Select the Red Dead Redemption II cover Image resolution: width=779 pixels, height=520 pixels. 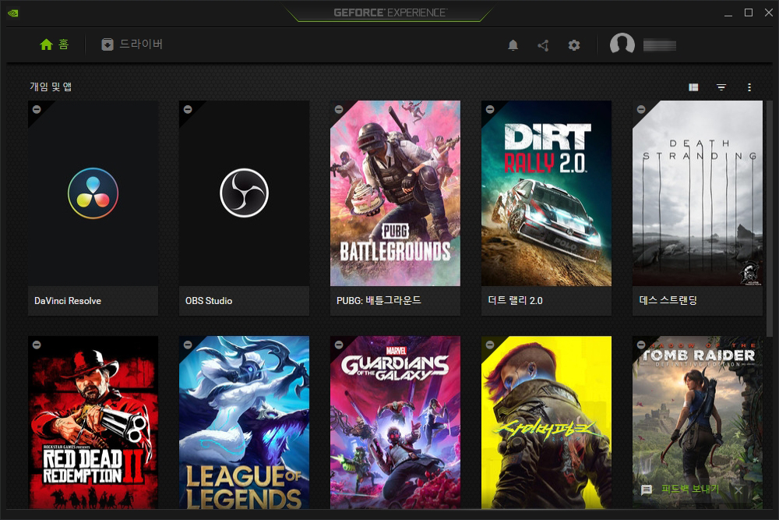(93, 423)
